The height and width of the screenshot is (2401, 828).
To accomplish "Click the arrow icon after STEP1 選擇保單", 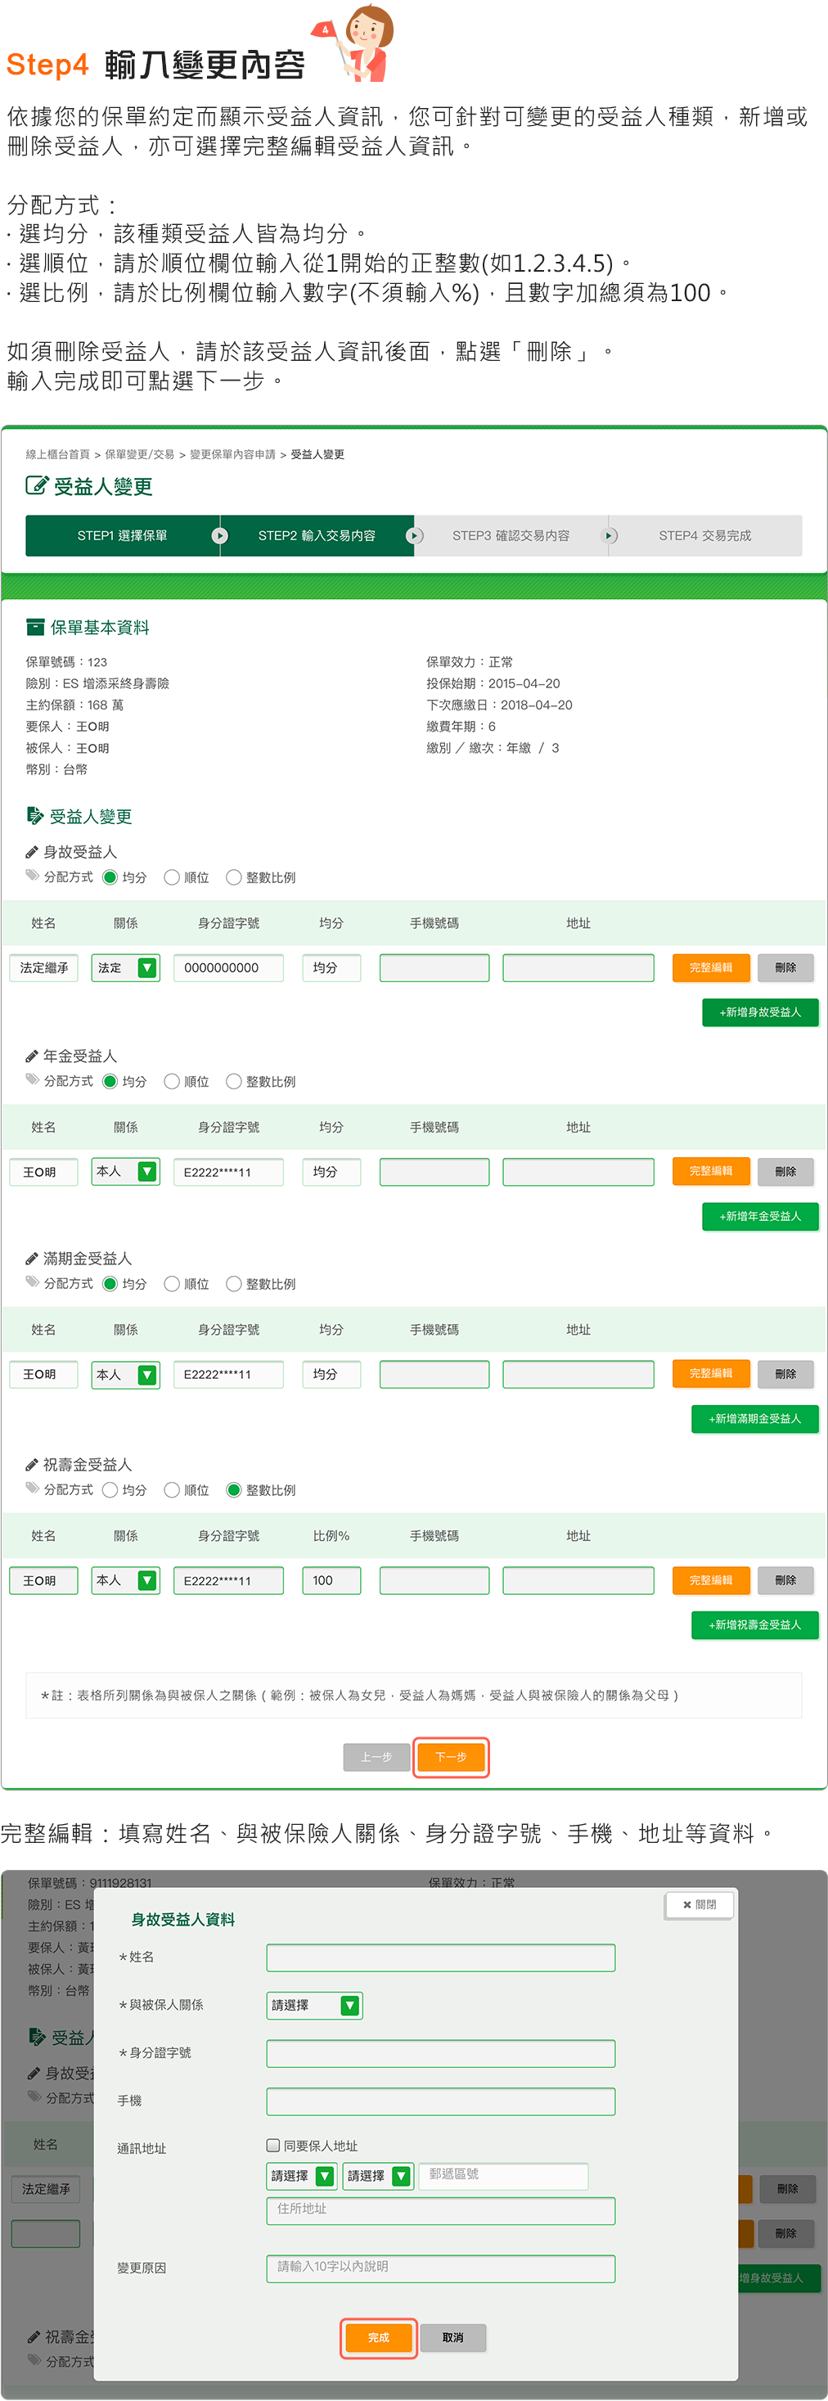I will (220, 536).
